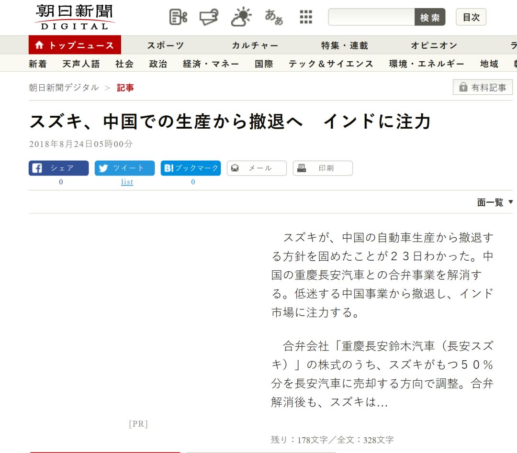517x453 pixels.
Task: Open the 天声人語 submenu item
Action: point(81,64)
